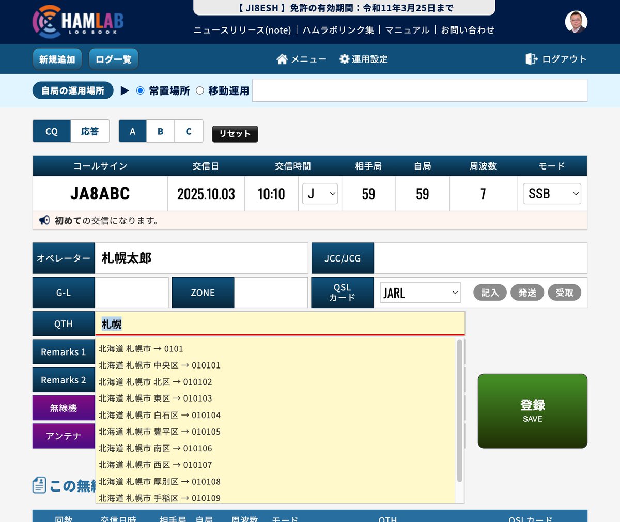Image resolution: width=620 pixels, height=522 pixels.
Task: Click the green 登録 SAVE button
Action: point(533,411)
